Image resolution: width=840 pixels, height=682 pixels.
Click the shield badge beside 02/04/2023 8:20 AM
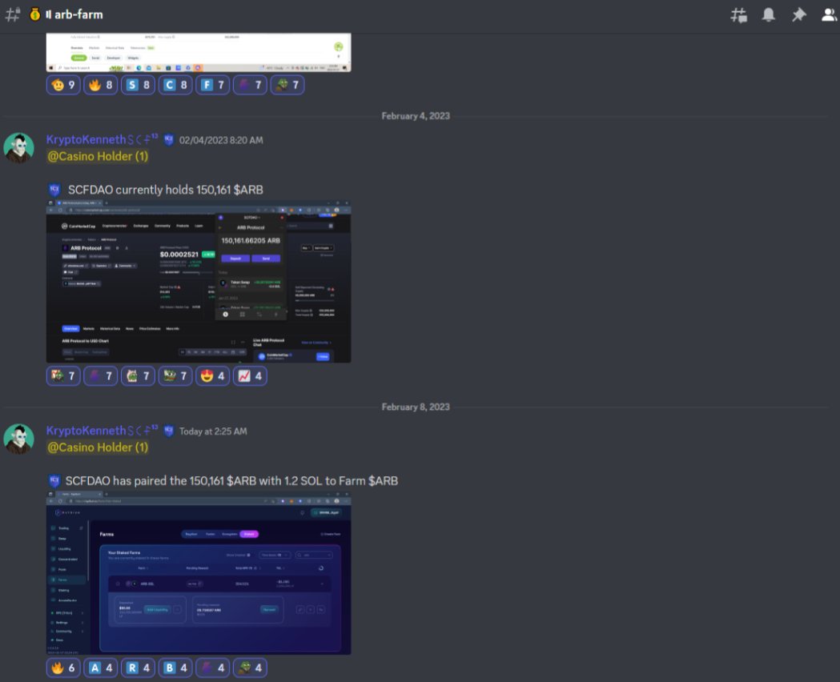[x=169, y=140]
